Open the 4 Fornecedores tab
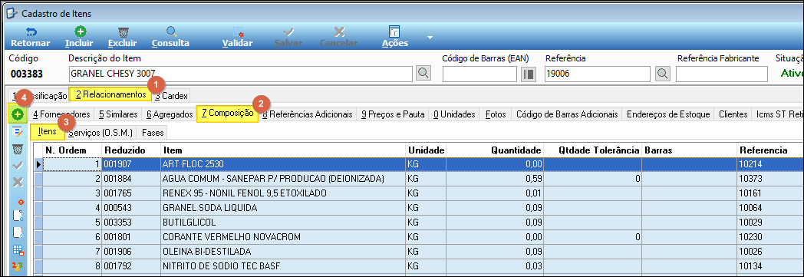Viewport: 804px width, 277px height. click(x=61, y=114)
